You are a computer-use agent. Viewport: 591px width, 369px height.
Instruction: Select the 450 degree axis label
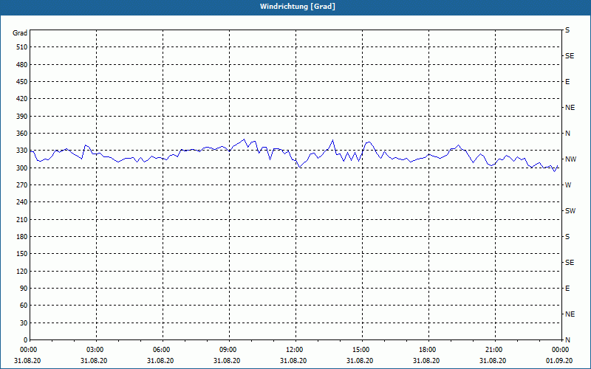tap(22, 82)
